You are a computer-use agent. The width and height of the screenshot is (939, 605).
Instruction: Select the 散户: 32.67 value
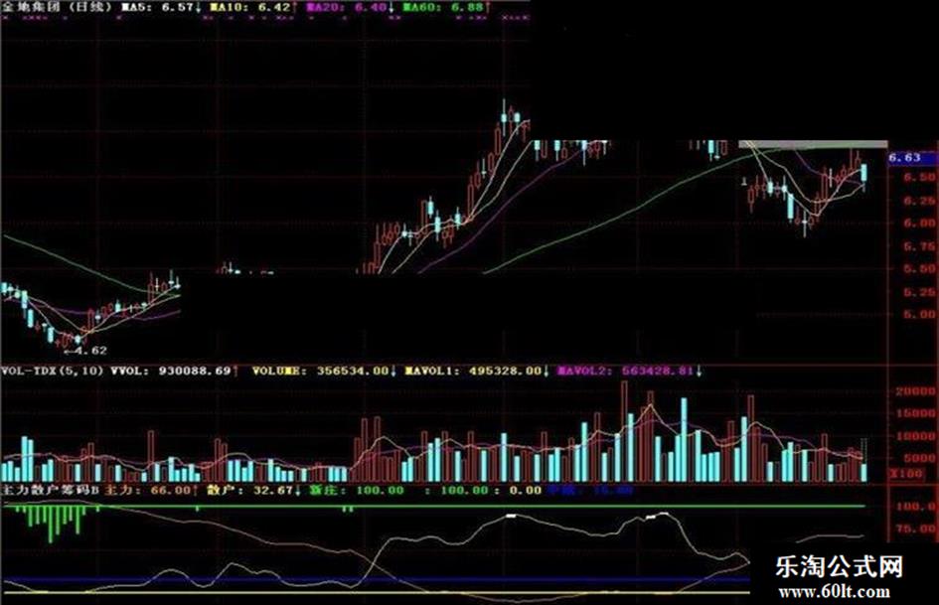(254, 490)
